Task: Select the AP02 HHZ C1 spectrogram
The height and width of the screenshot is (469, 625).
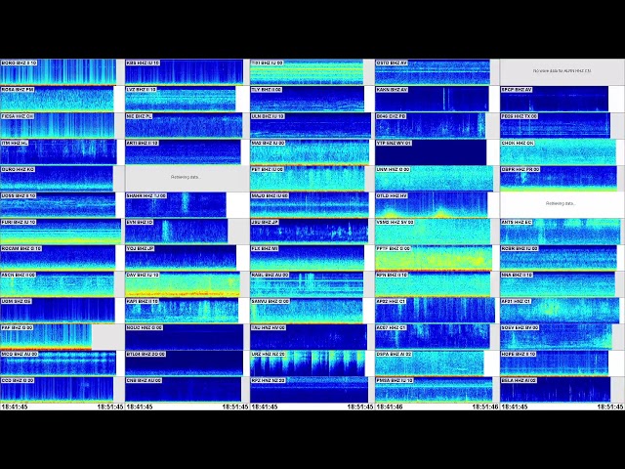Action: pos(435,311)
